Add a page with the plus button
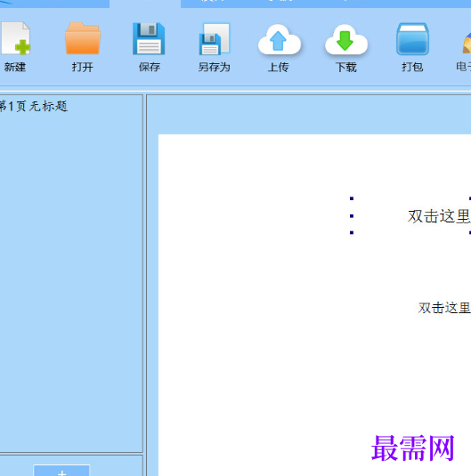The height and width of the screenshot is (476, 471). 61,471
